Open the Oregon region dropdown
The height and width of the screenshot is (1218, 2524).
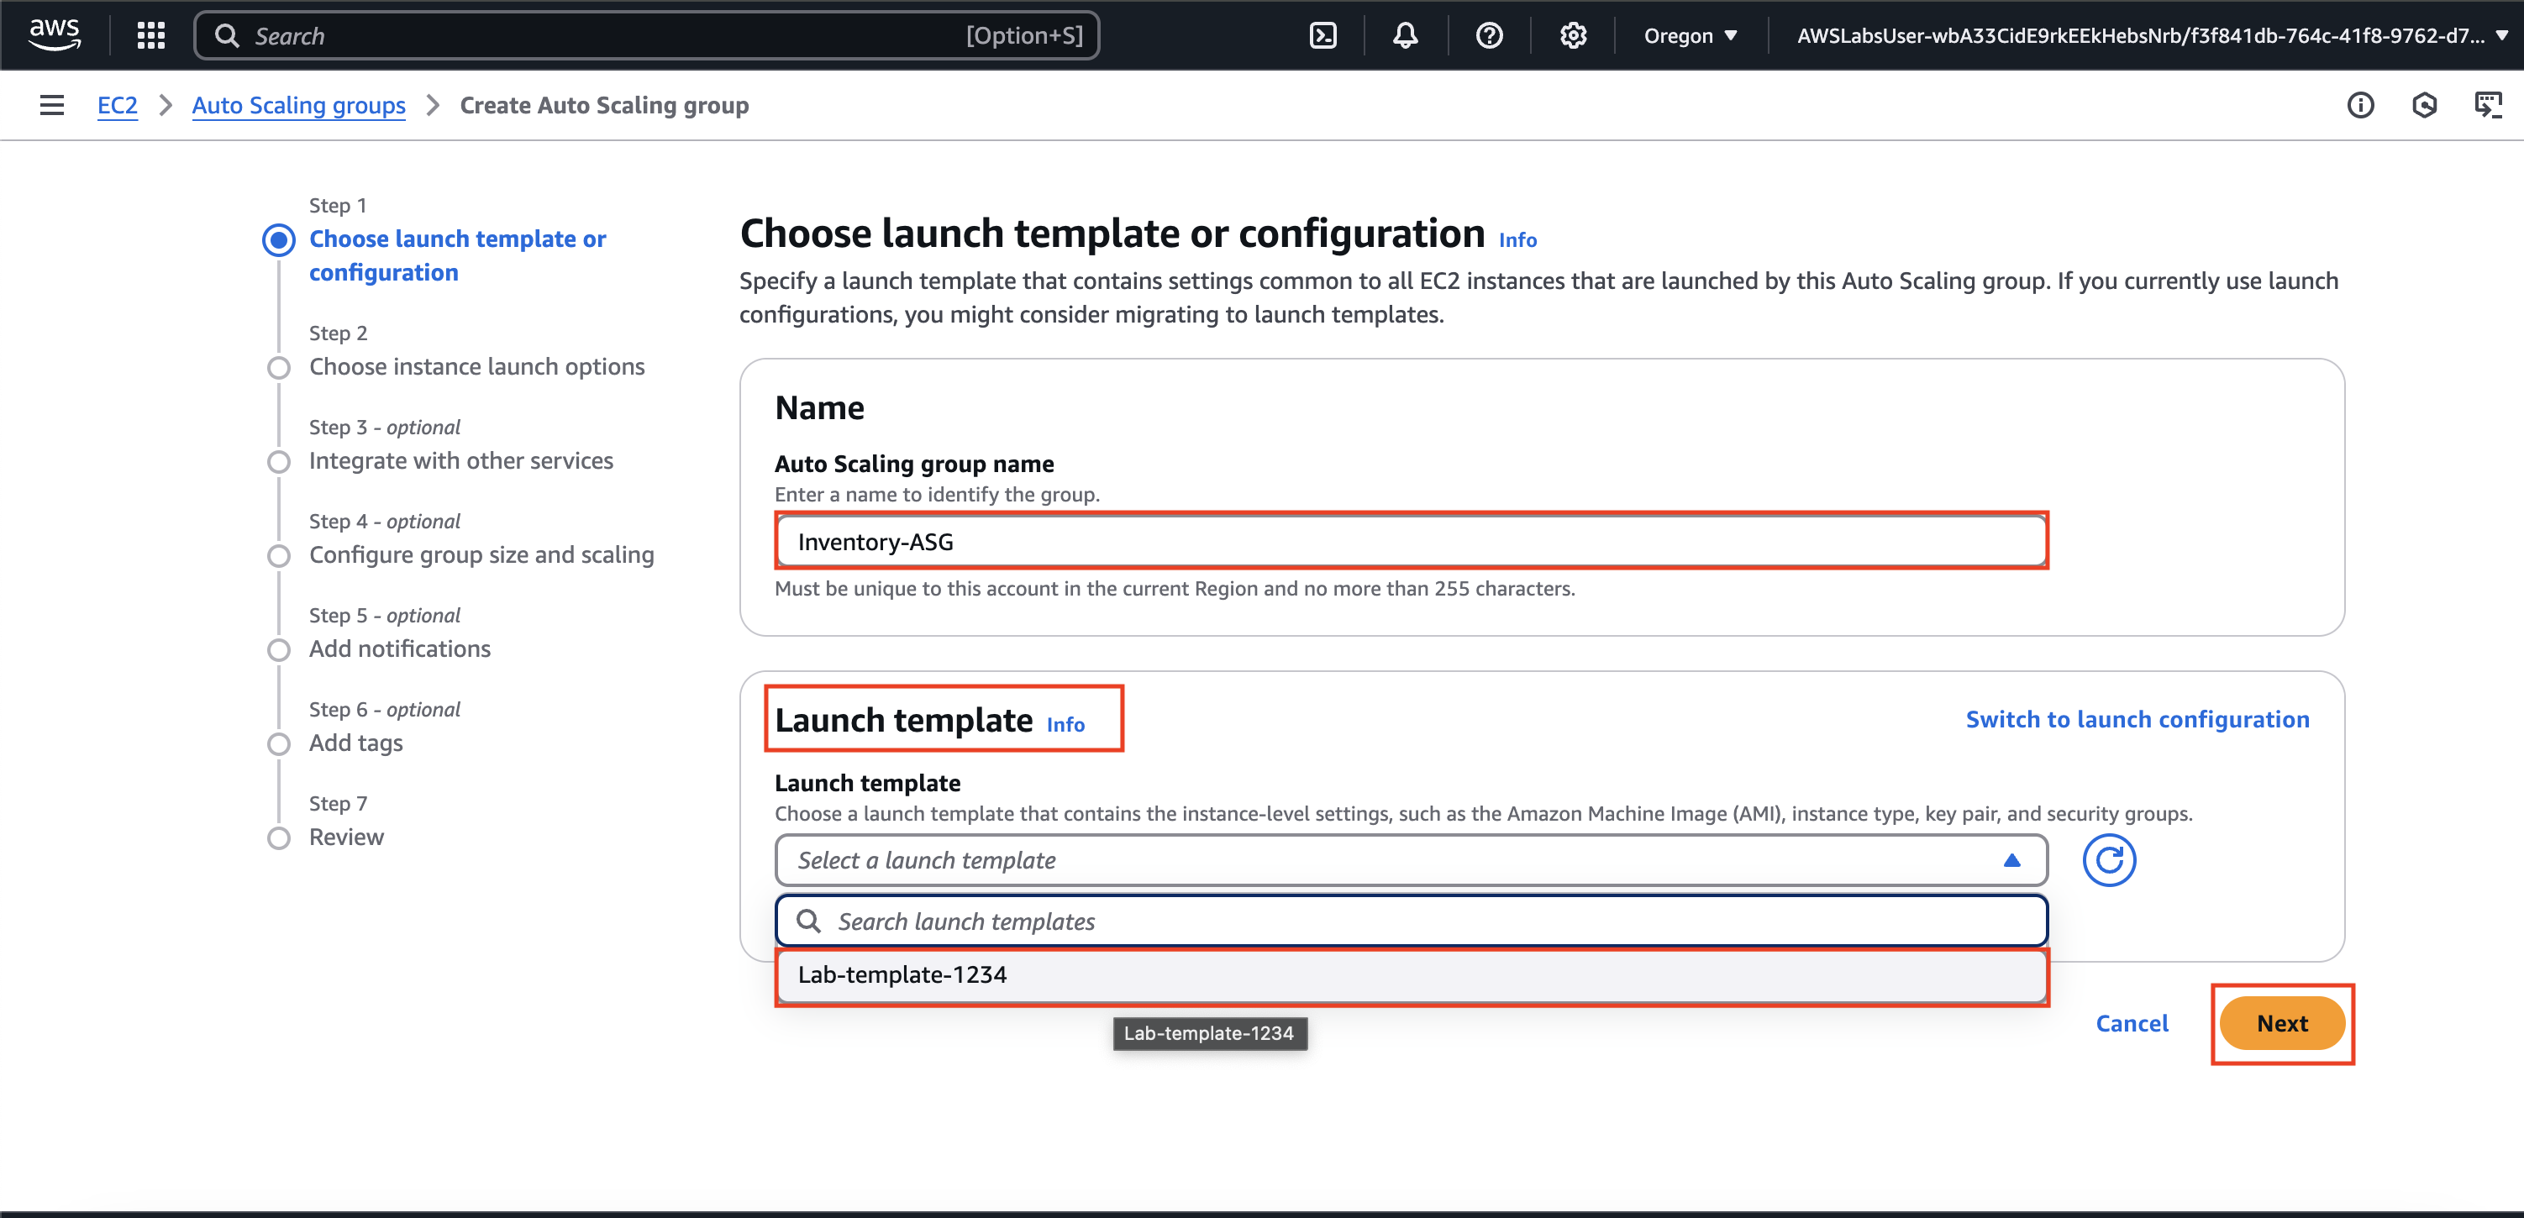(1689, 36)
